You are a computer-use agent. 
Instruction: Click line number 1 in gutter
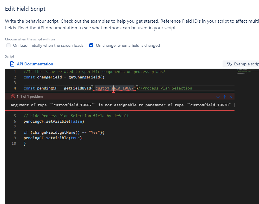point(15,72)
